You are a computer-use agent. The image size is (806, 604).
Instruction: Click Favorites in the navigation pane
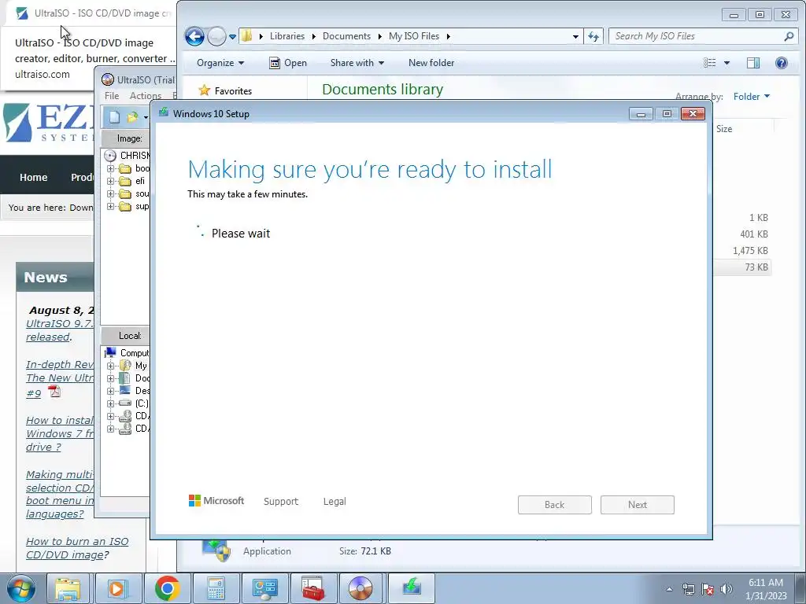click(x=233, y=91)
